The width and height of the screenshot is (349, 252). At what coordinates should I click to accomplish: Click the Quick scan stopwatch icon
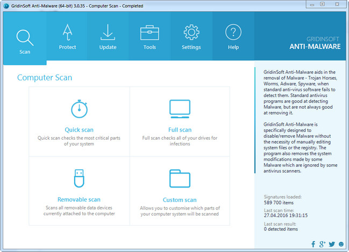click(79, 109)
